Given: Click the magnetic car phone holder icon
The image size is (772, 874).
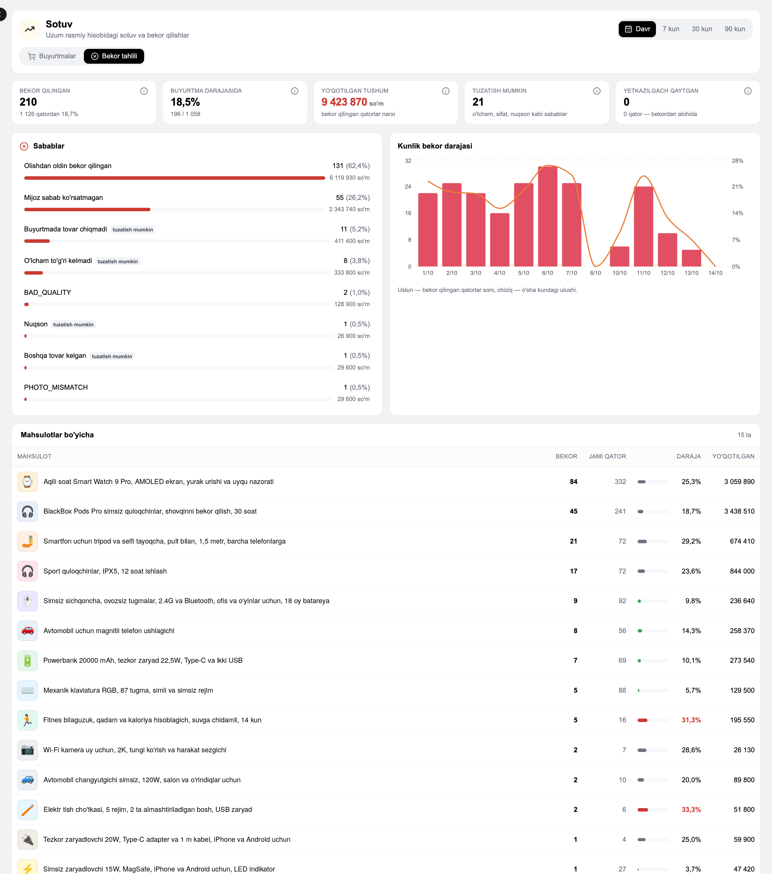Looking at the screenshot, I should pyautogui.click(x=27, y=631).
